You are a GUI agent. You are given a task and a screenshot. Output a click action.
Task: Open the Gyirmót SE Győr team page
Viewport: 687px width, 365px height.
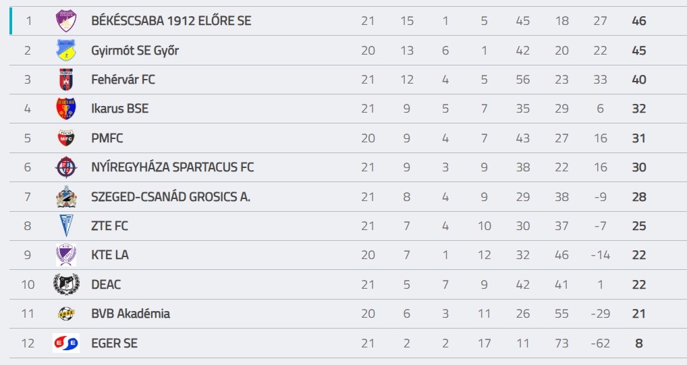coord(135,51)
